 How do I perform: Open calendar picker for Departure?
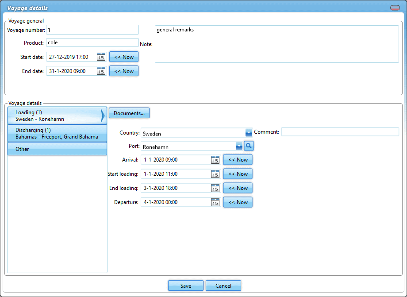tap(215, 202)
